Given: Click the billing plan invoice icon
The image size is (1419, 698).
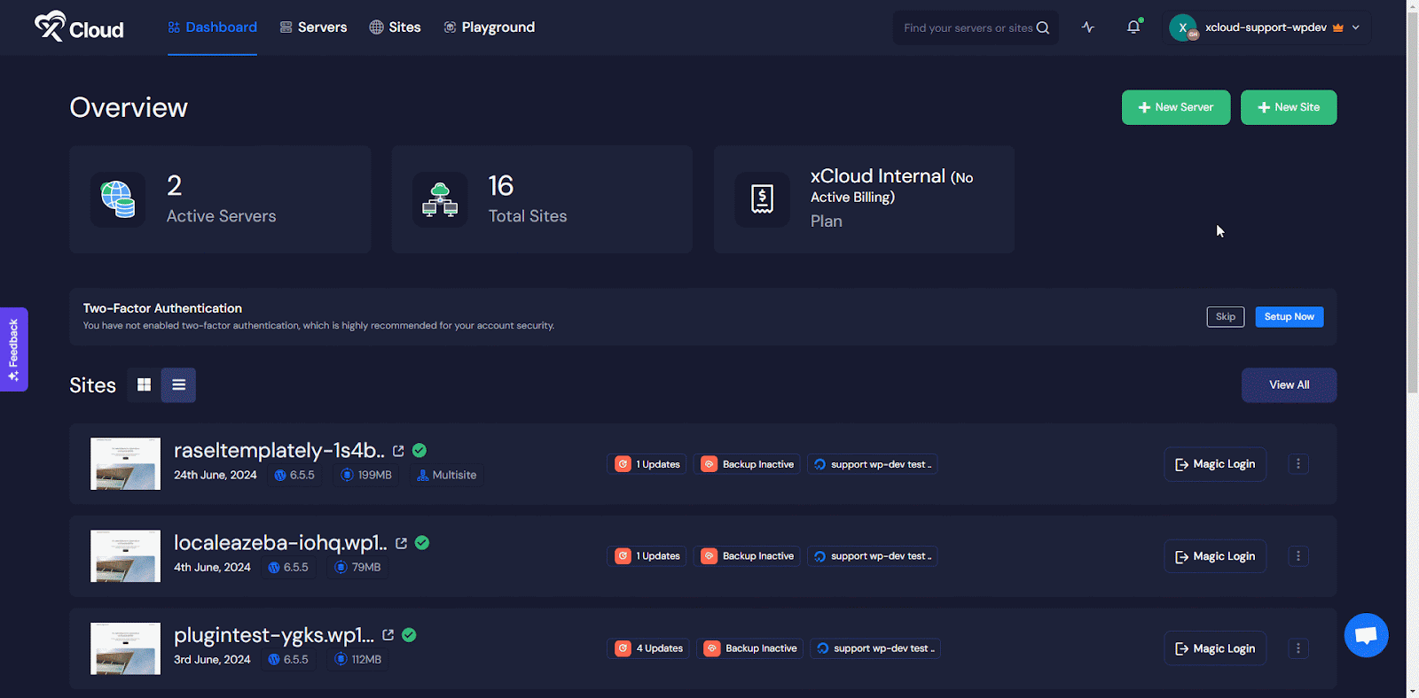Looking at the screenshot, I should pos(762,199).
